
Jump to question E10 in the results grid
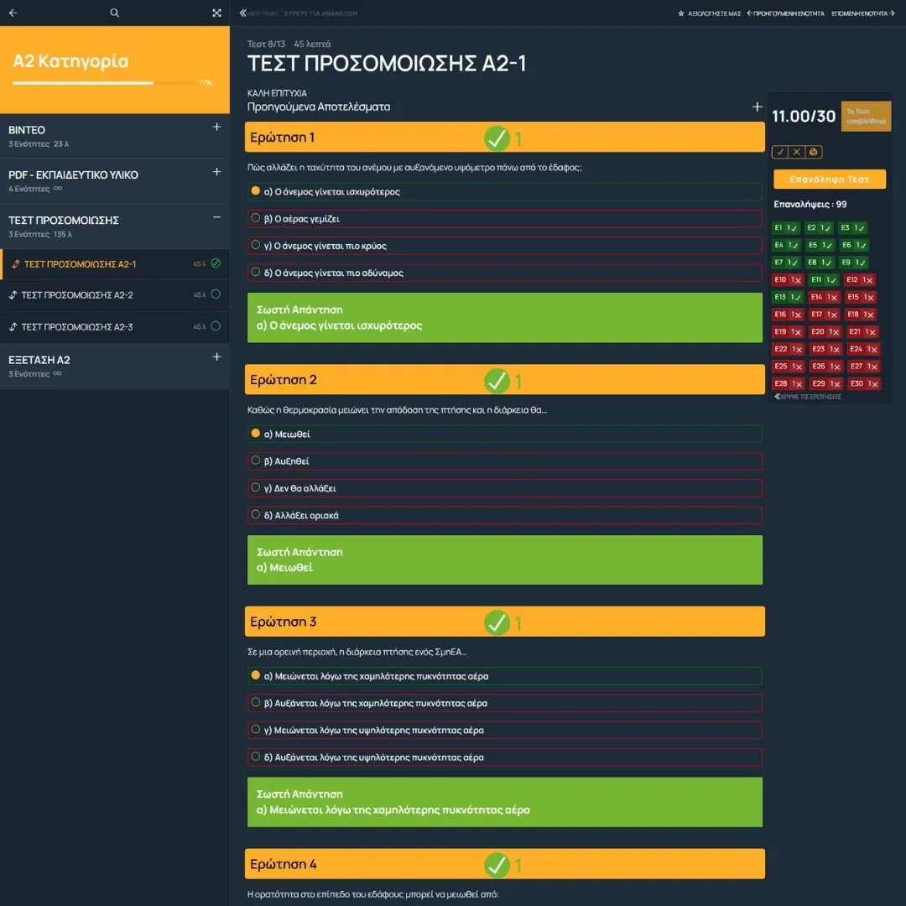coord(788,279)
